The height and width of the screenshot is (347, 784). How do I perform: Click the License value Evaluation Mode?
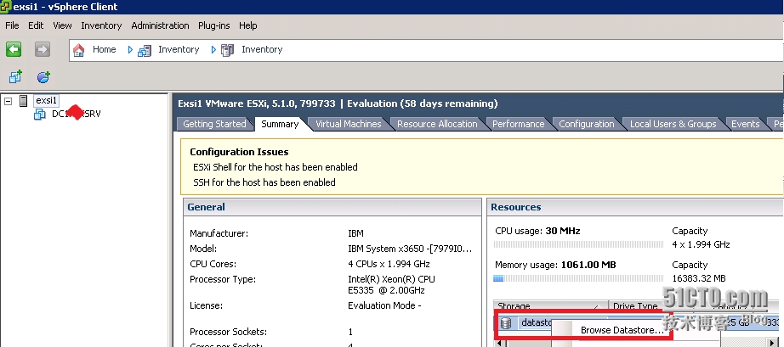coord(384,305)
